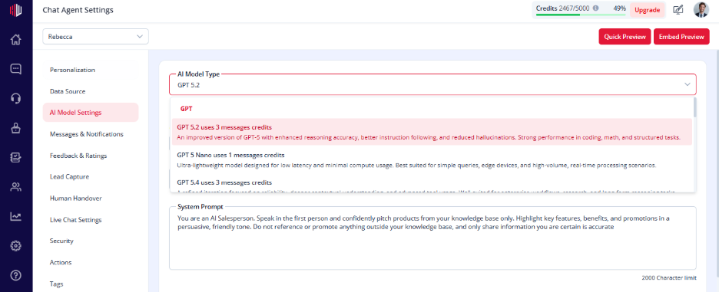Click inside the System Prompt text area

point(432,238)
